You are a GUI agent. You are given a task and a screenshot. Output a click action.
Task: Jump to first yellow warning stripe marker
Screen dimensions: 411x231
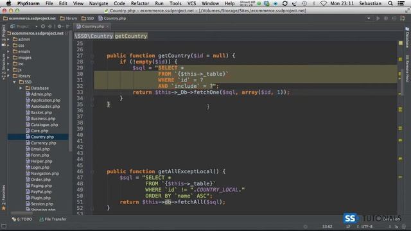point(400,60)
